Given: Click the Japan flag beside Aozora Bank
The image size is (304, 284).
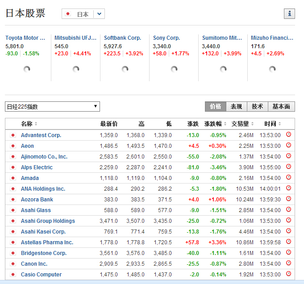Looking at the screenshot, I should 13,200.
